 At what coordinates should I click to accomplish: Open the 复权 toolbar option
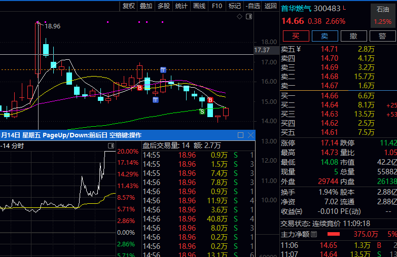pos(128,6)
